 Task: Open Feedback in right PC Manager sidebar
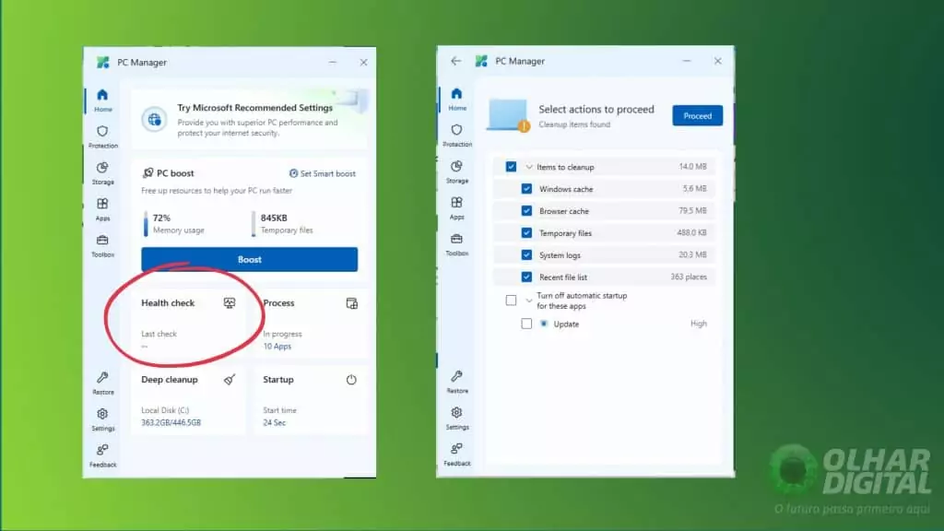coord(457,454)
